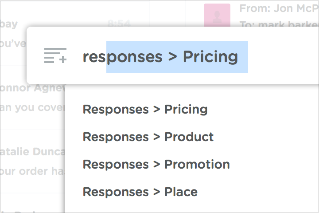Screen dimensions: 319x213
Task: Choose 'Responses > Promotion' from the list
Action: coord(156,164)
